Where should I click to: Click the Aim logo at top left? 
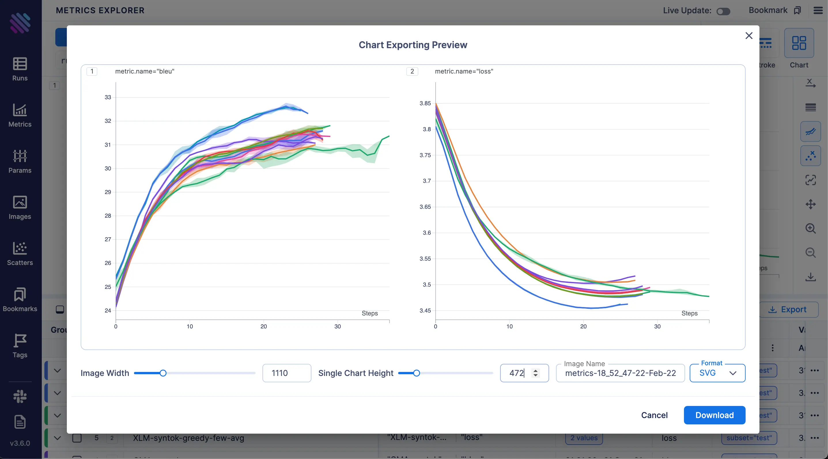pyautogui.click(x=20, y=22)
